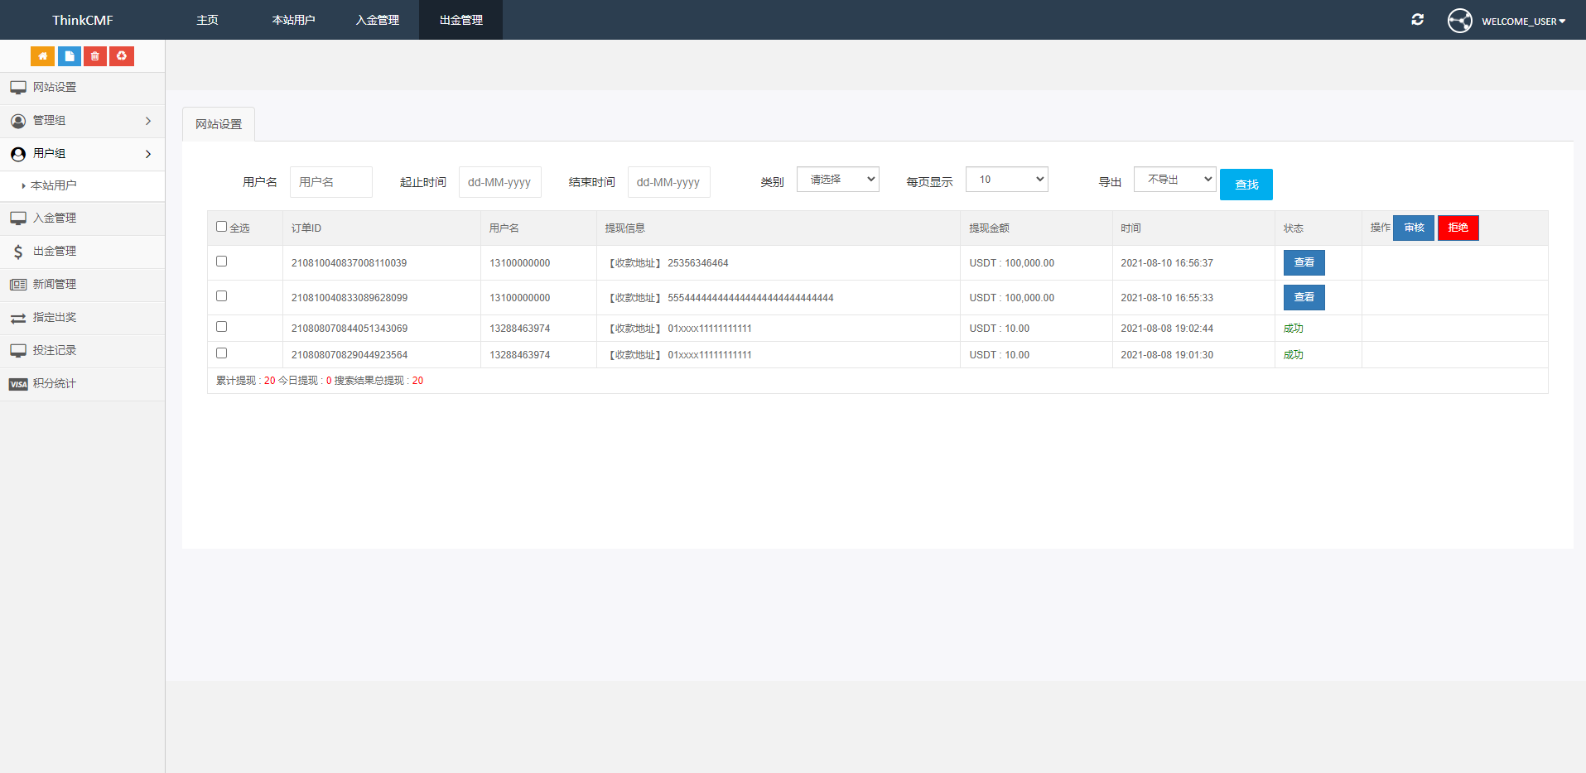Open the 本站用户 section from top navigation
Screen dimensions: 1586x773
pos(292,19)
